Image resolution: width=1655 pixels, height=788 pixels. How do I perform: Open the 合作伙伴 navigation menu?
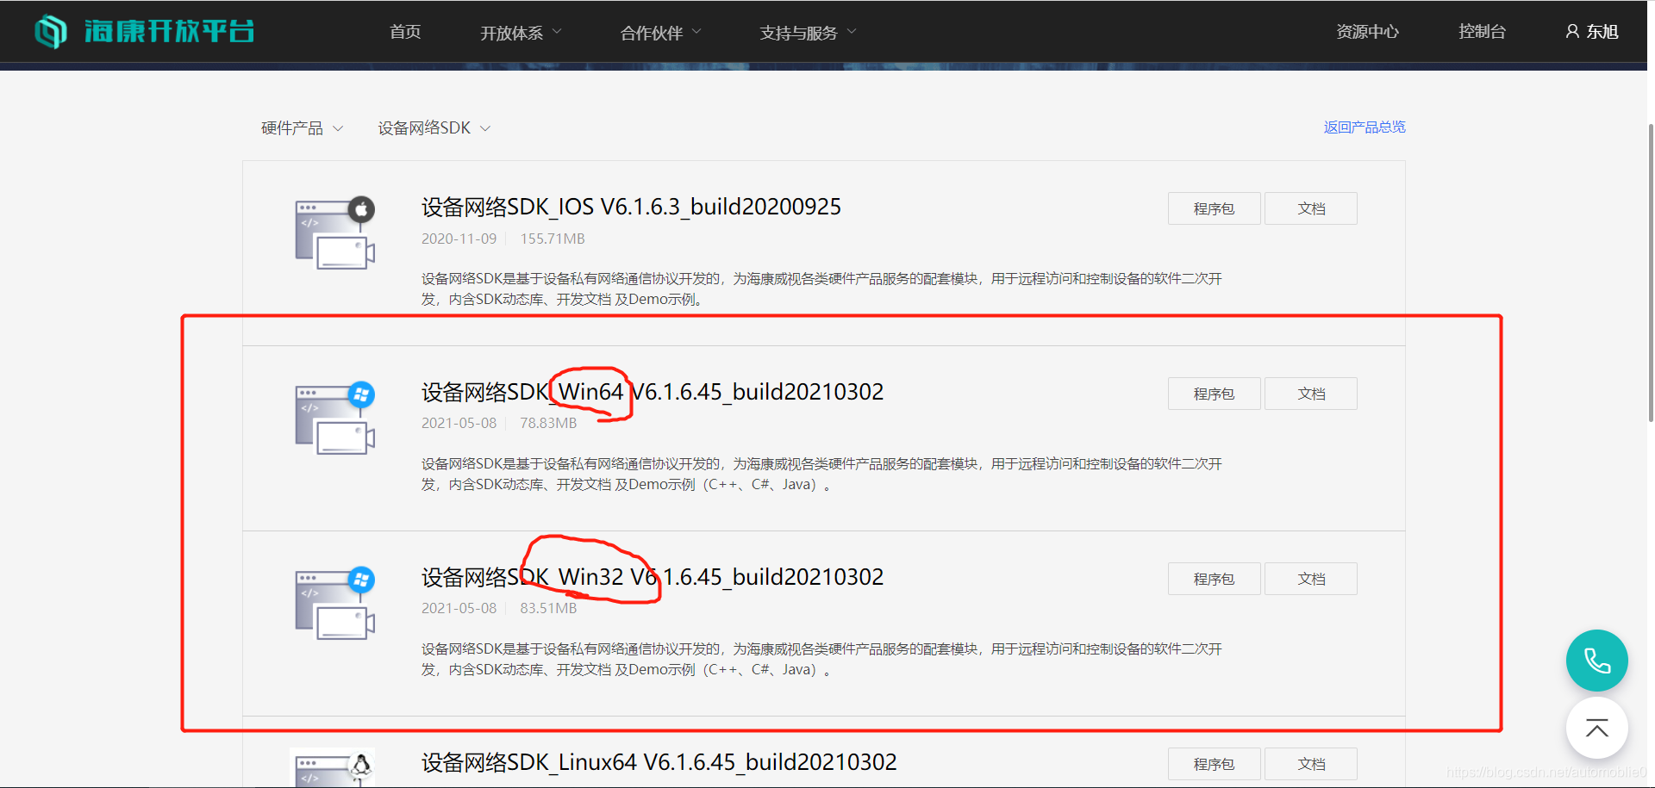(x=660, y=33)
